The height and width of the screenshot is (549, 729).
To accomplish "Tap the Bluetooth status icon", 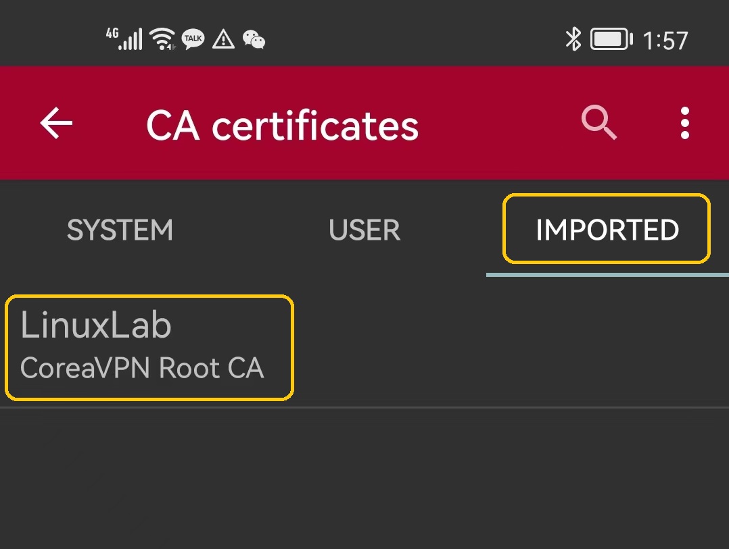I will click(x=573, y=39).
